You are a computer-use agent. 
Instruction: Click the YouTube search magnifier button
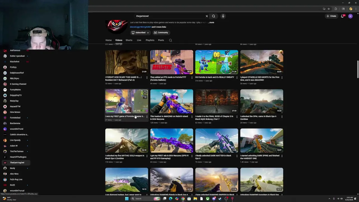213,16
